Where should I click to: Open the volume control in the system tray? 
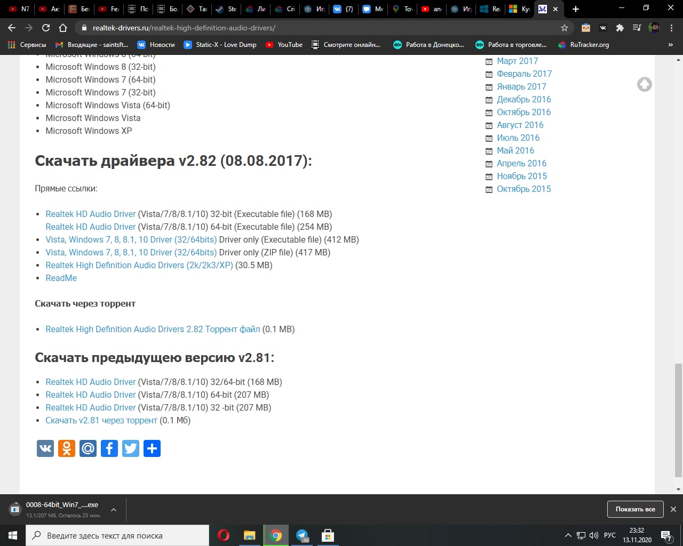click(x=594, y=535)
